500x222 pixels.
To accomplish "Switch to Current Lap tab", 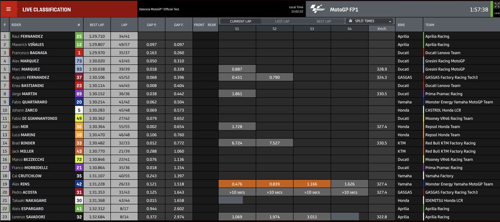I will point(241,21).
